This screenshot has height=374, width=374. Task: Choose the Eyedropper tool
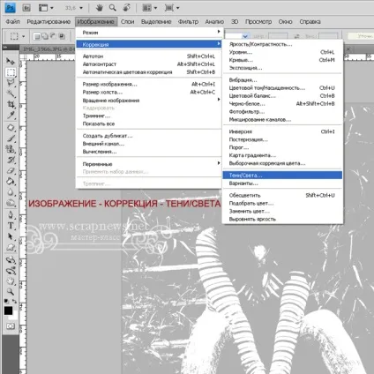coord(11,116)
